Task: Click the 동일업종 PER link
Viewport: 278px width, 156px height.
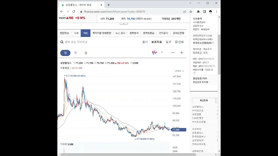Action: coord(200,78)
